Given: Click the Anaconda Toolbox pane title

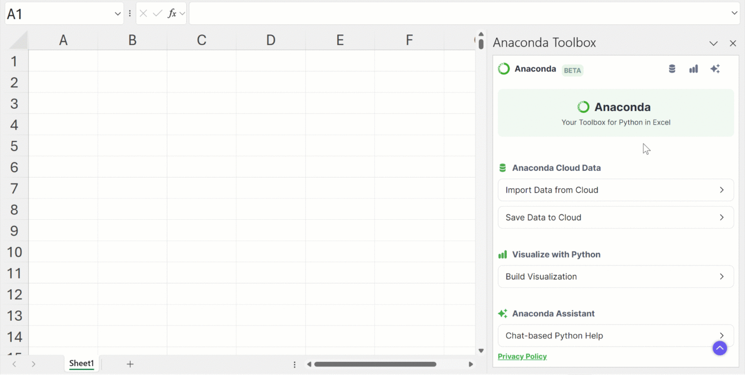Looking at the screenshot, I should (x=544, y=43).
